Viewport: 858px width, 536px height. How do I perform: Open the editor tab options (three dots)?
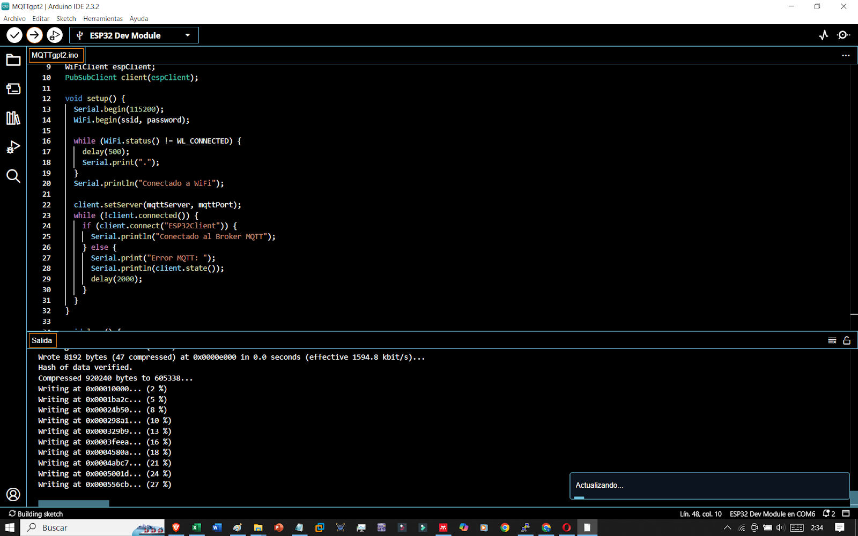[846, 55]
